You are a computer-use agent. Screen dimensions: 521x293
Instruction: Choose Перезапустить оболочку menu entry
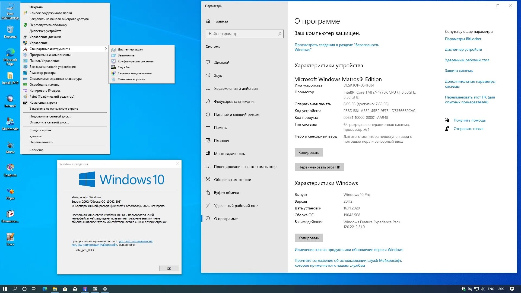click(x=65, y=25)
